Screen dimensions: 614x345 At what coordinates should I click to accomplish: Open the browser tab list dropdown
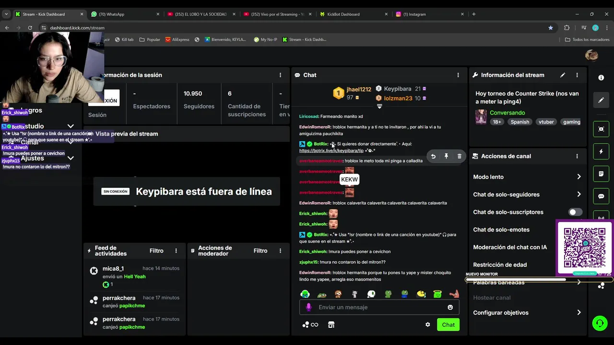tap(6, 14)
